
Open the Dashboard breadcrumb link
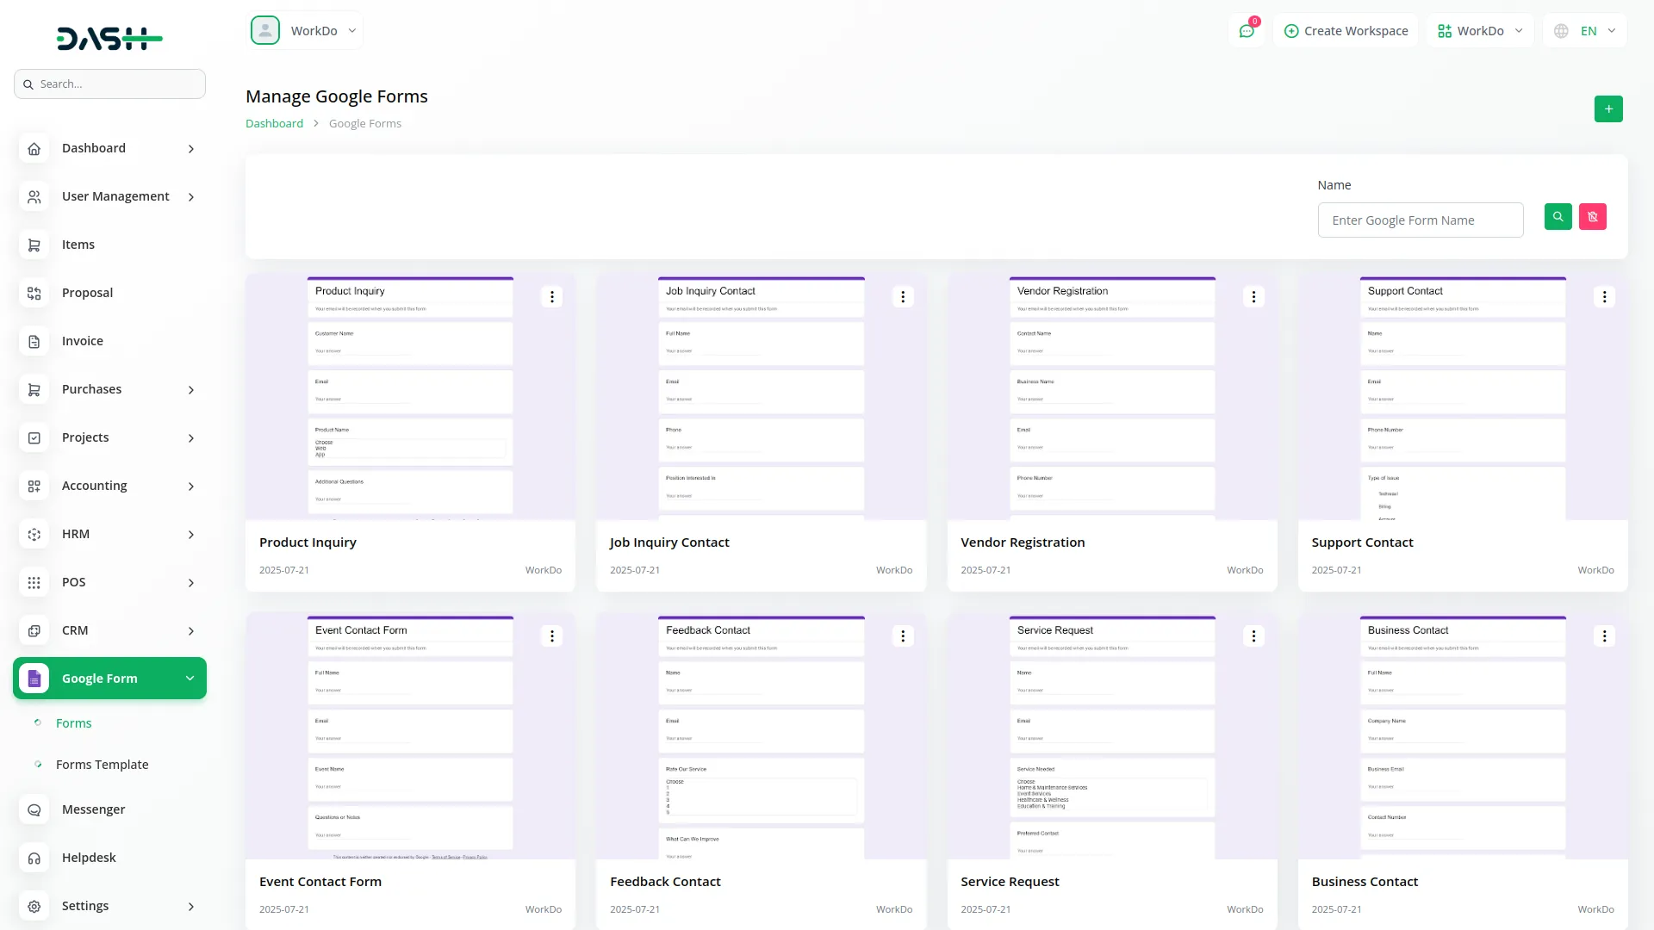click(273, 123)
